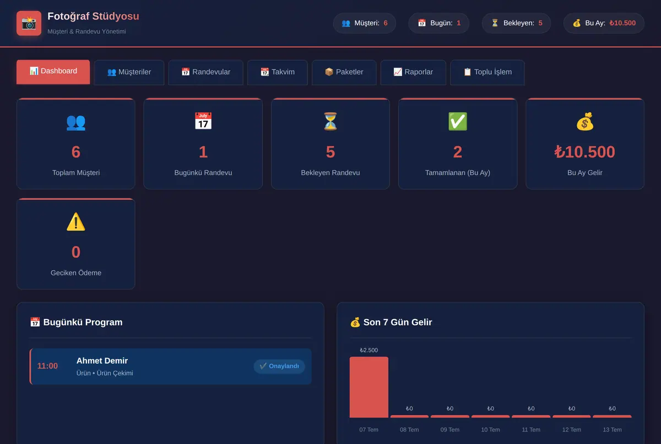Click the Ürün • Ürün Çekimi subtitle
Viewport: 661px width, 444px height.
tap(105, 373)
